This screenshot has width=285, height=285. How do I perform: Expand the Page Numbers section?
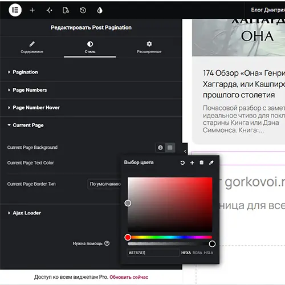pyautogui.click(x=91, y=90)
